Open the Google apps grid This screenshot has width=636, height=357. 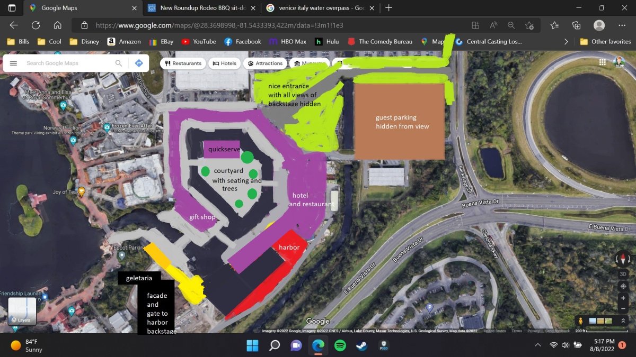pos(602,62)
